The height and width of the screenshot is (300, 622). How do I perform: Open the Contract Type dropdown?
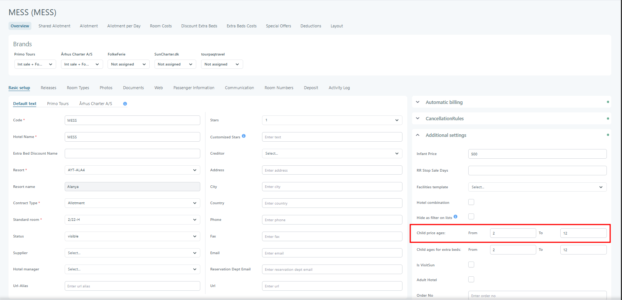tap(132, 203)
